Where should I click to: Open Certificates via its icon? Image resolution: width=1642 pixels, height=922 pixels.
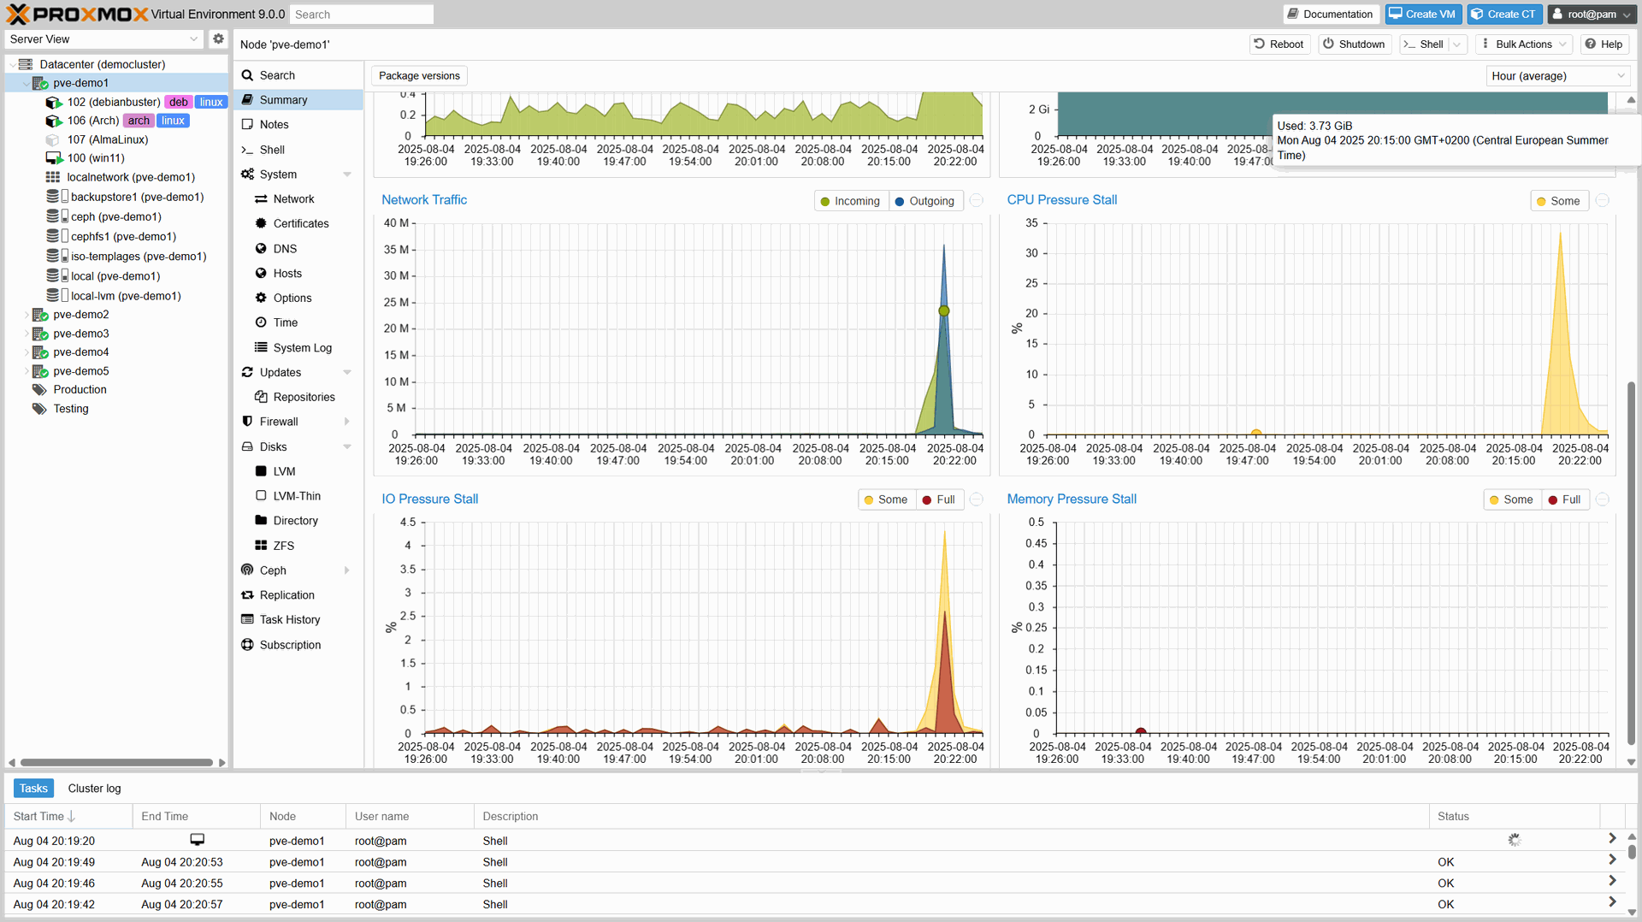261,223
